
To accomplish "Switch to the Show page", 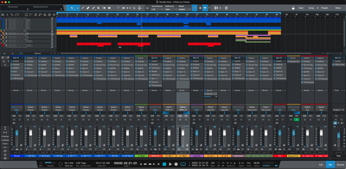I will [338, 8].
